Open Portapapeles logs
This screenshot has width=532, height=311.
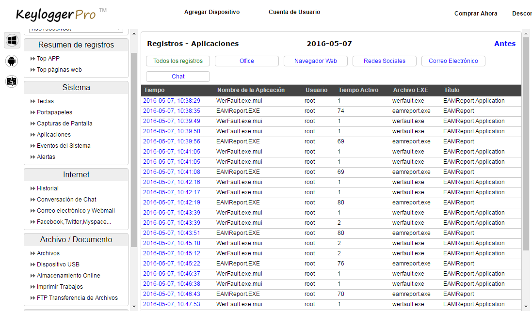[54, 112]
